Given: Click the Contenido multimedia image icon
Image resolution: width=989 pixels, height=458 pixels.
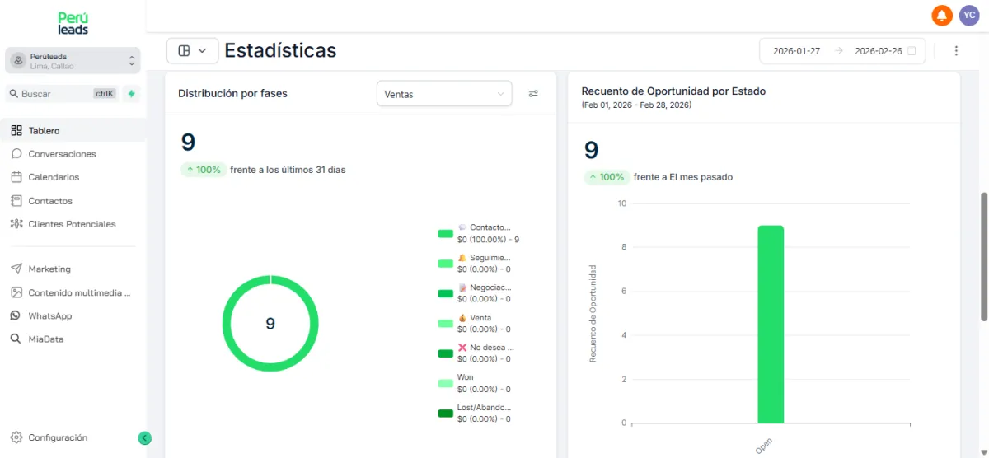Looking at the screenshot, I should pyautogui.click(x=16, y=292).
